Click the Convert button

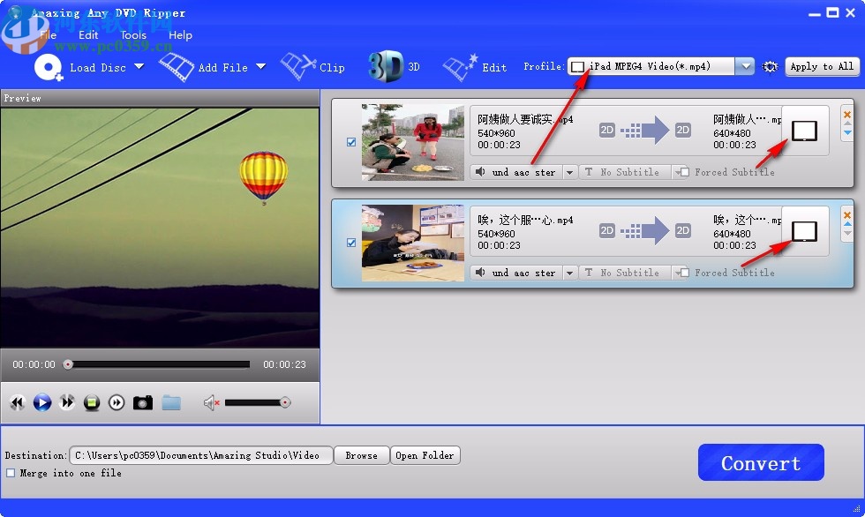tap(760, 461)
